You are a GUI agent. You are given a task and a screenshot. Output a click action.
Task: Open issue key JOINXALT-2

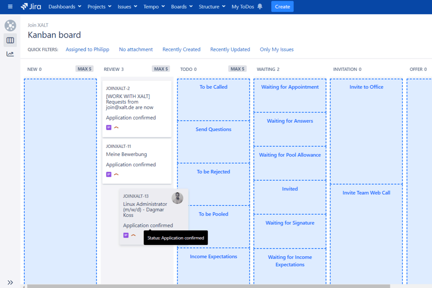tap(118, 88)
